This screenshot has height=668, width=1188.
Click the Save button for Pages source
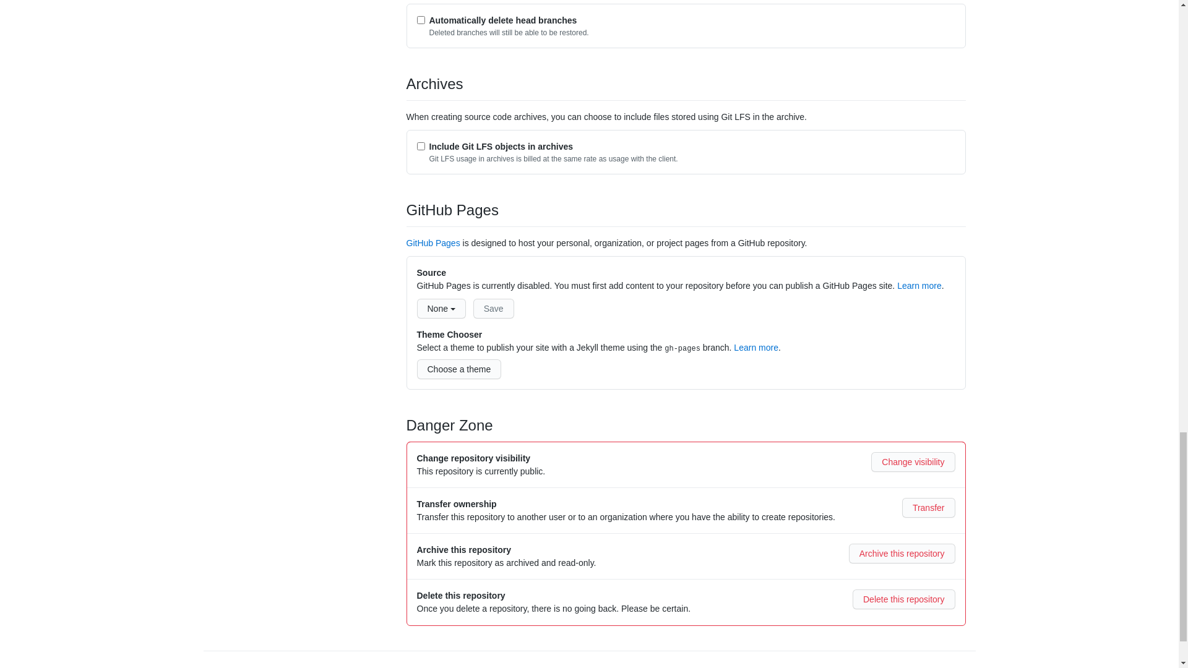494,308
